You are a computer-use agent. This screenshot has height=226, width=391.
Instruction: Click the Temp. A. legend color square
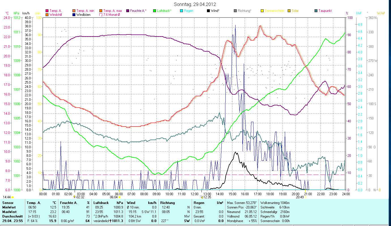[x=47, y=11]
